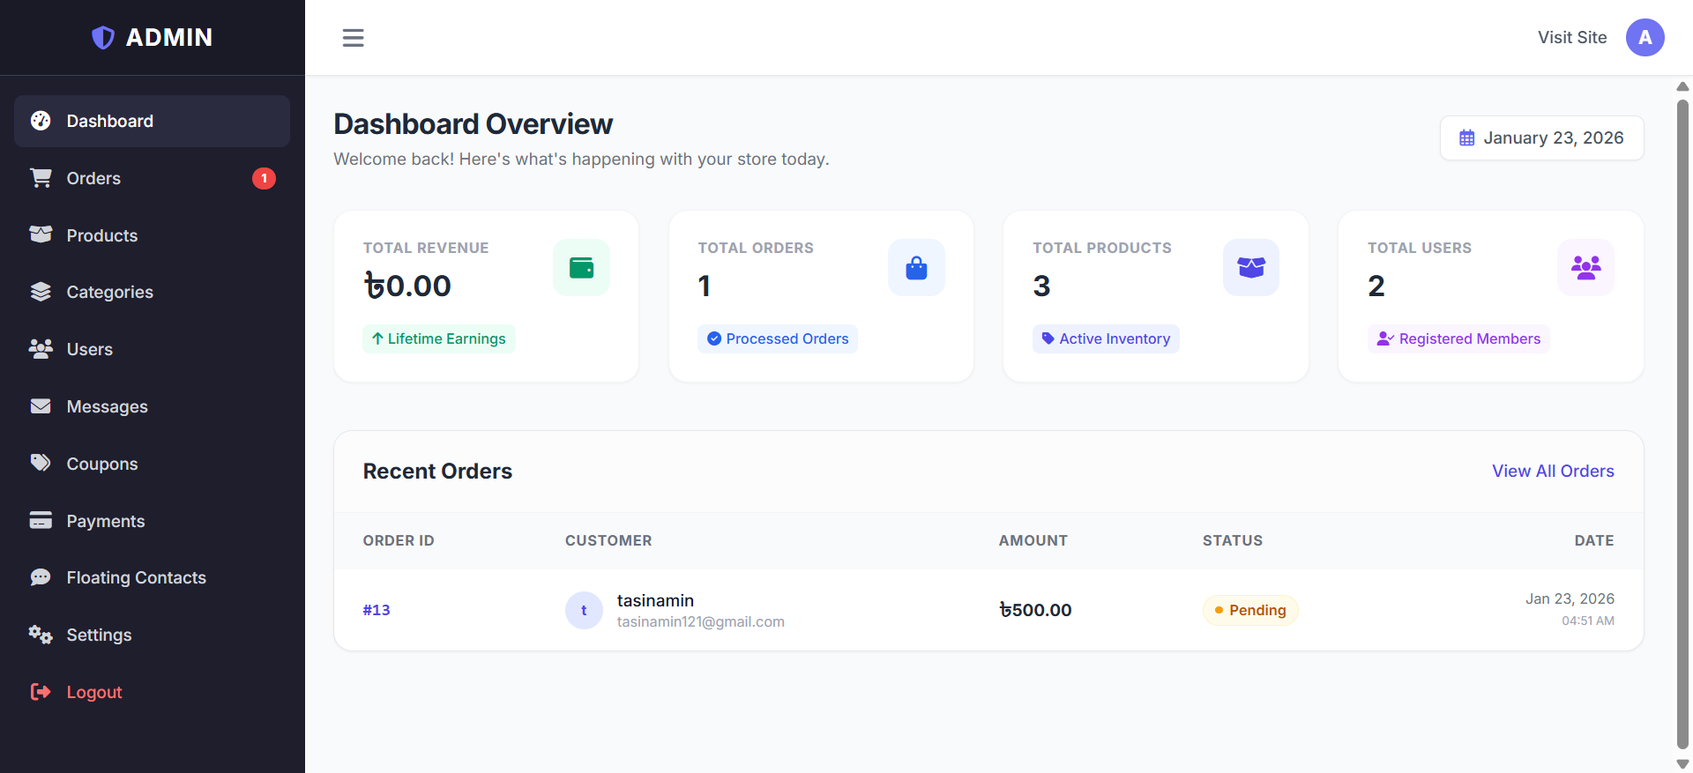
Task: Click the shopping bag icon on Total Orders
Action: click(x=916, y=268)
